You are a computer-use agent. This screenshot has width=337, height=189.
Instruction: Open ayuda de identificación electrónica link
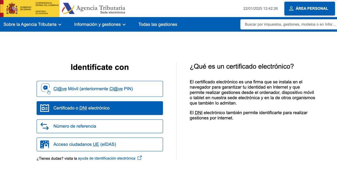pyautogui.click(x=107, y=158)
